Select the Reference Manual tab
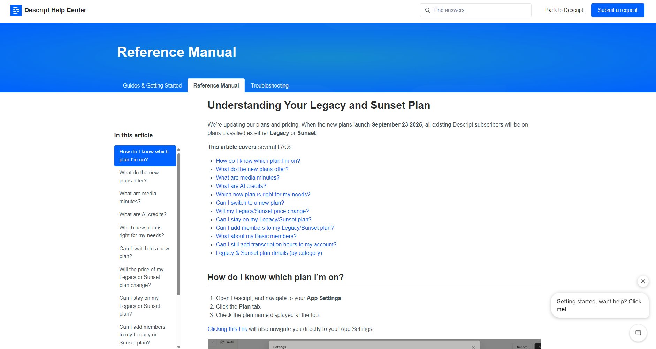 pyautogui.click(x=216, y=86)
